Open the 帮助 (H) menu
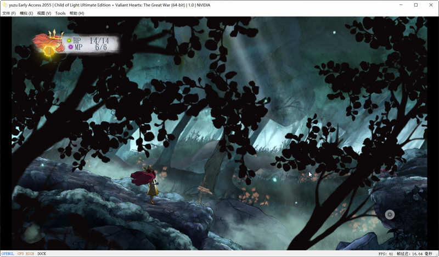 tap(77, 13)
